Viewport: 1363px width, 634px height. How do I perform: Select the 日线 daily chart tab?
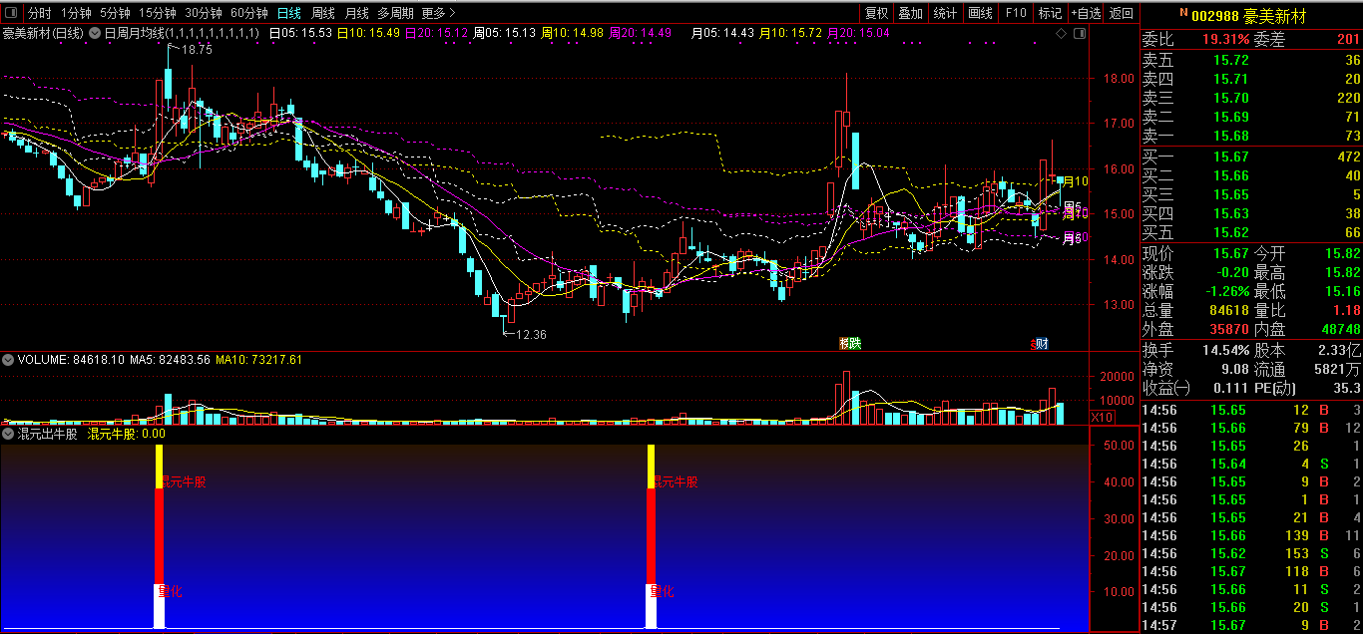tap(288, 13)
